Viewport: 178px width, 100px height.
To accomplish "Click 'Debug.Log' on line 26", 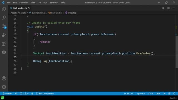I will pyautogui.click(x=40, y=61).
